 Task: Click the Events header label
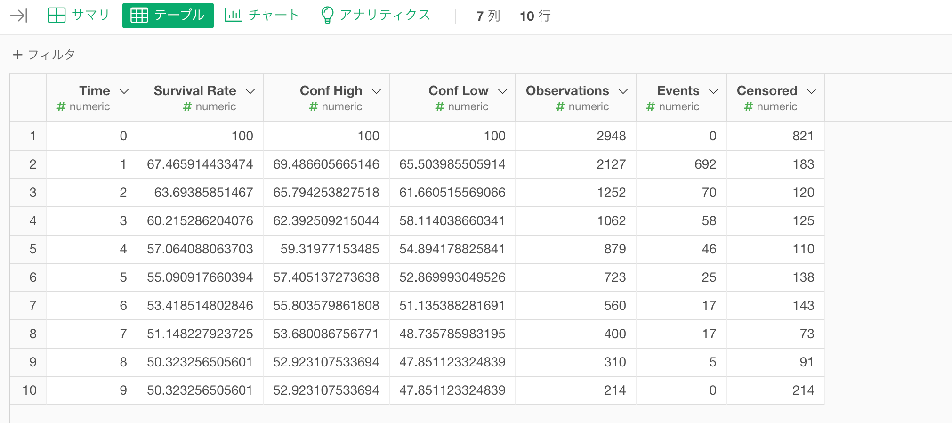click(678, 90)
